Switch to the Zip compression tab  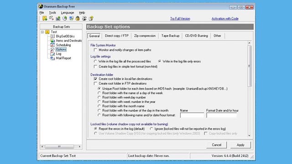click(x=145, y=36)
